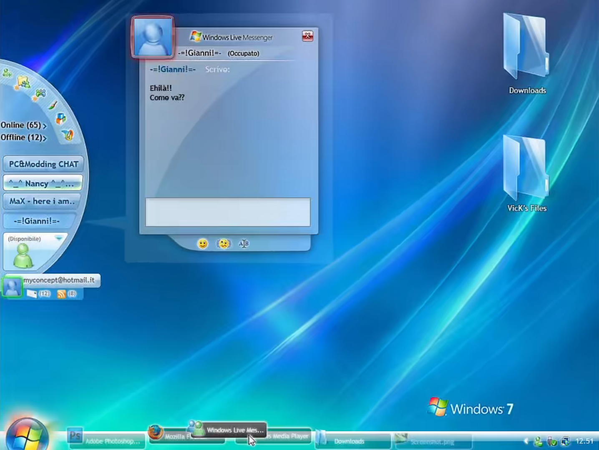Click the safely remove hardware tray icon
This screenshot has height=450, width=599.
(552, 441)
